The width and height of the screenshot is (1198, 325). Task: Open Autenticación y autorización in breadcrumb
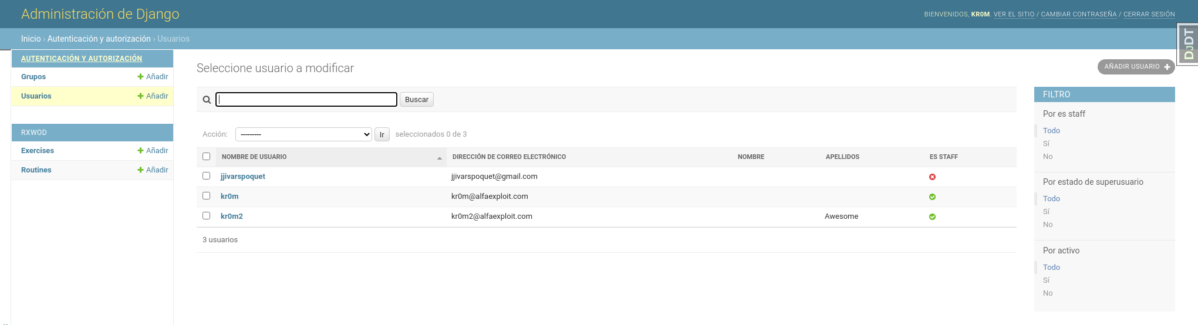click(99, 39)
